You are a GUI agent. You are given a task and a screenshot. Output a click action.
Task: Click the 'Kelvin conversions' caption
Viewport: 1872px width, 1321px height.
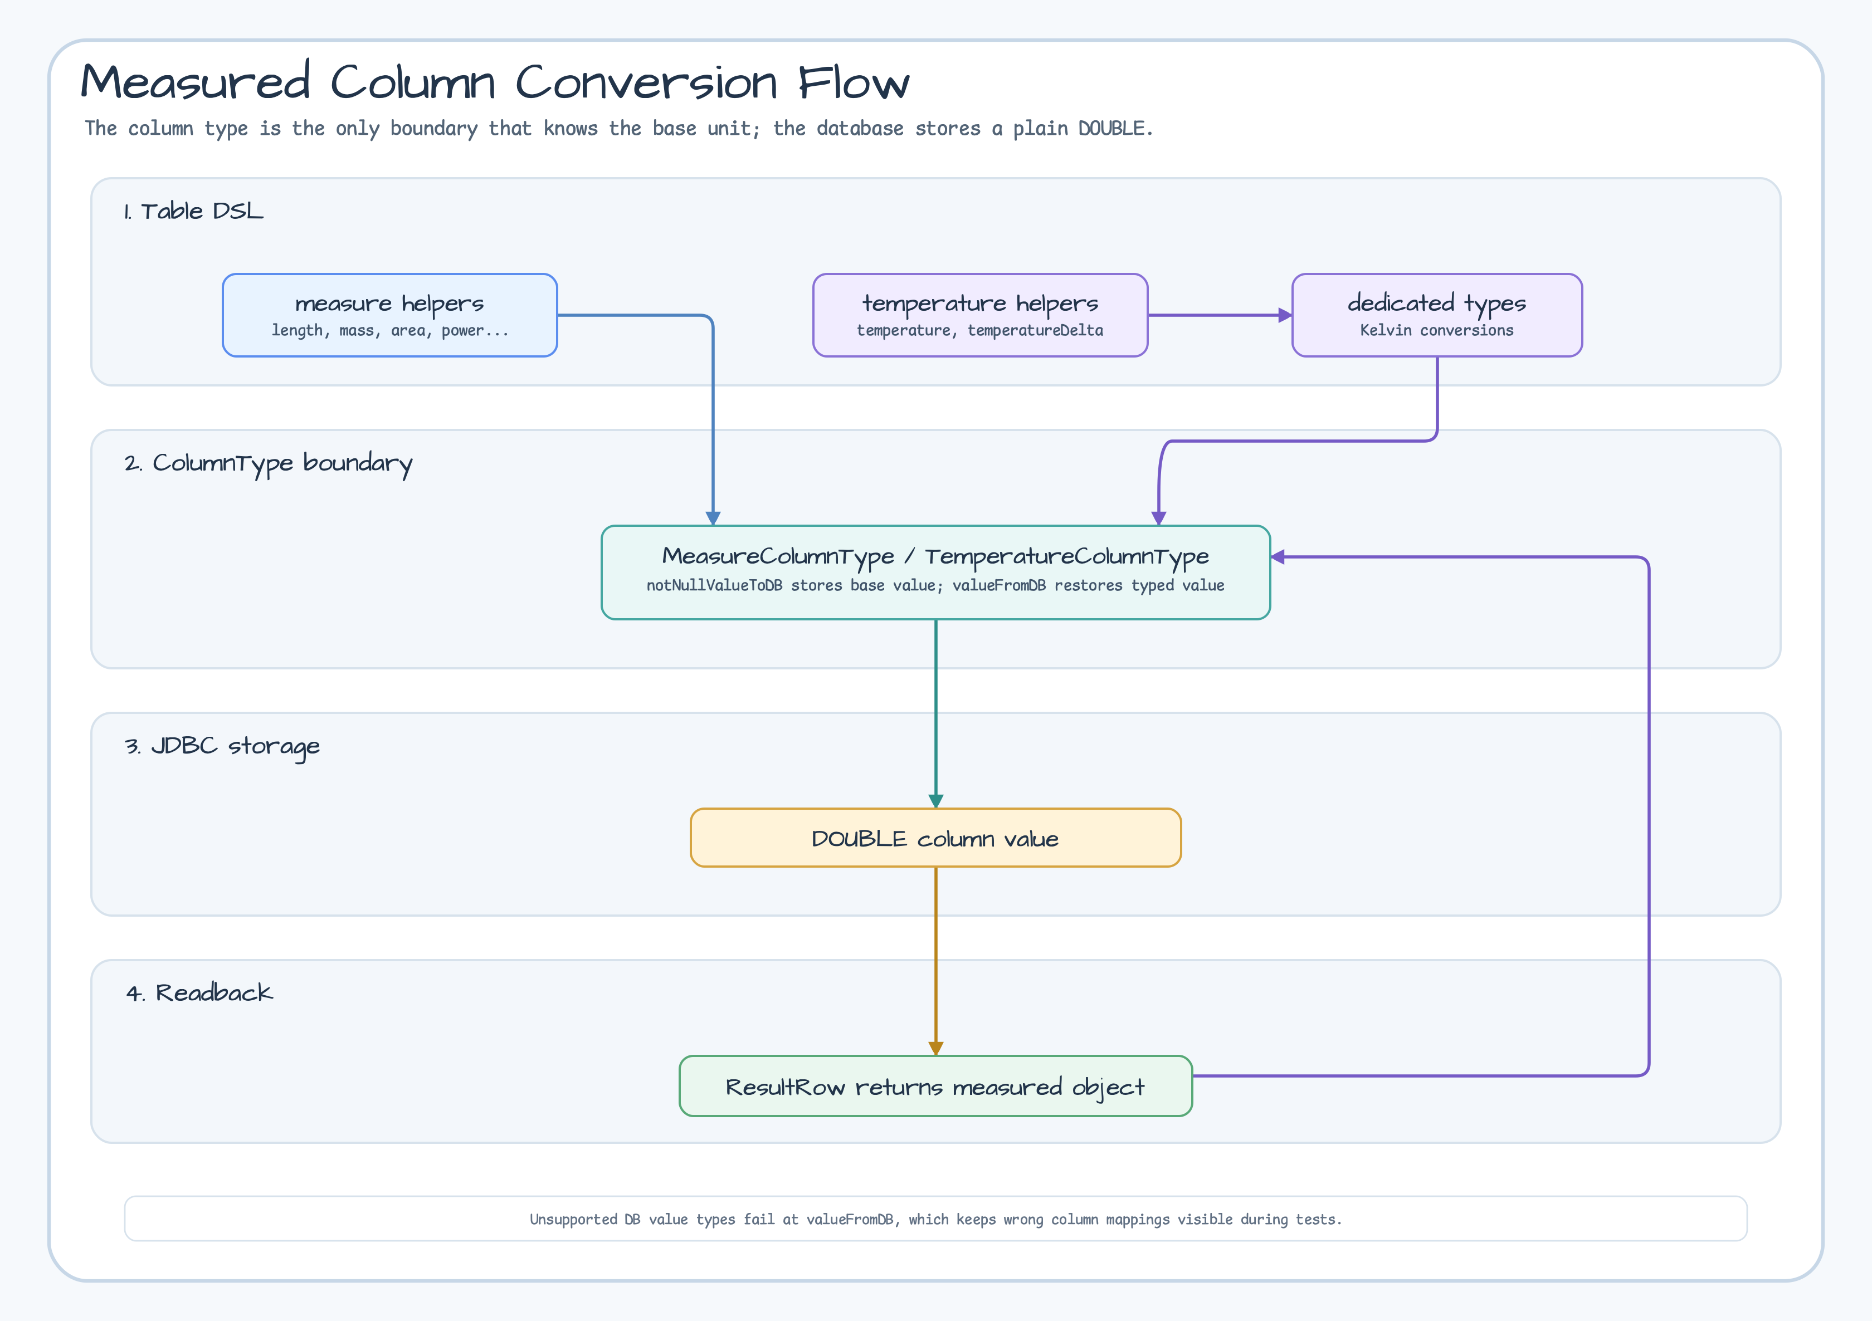(1437, 330)
